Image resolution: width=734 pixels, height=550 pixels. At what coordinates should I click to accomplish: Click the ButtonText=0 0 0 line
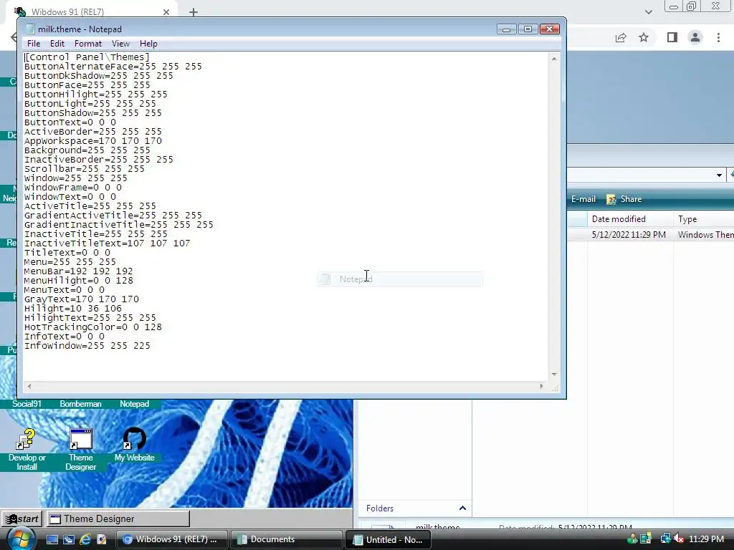pos(70,122)
